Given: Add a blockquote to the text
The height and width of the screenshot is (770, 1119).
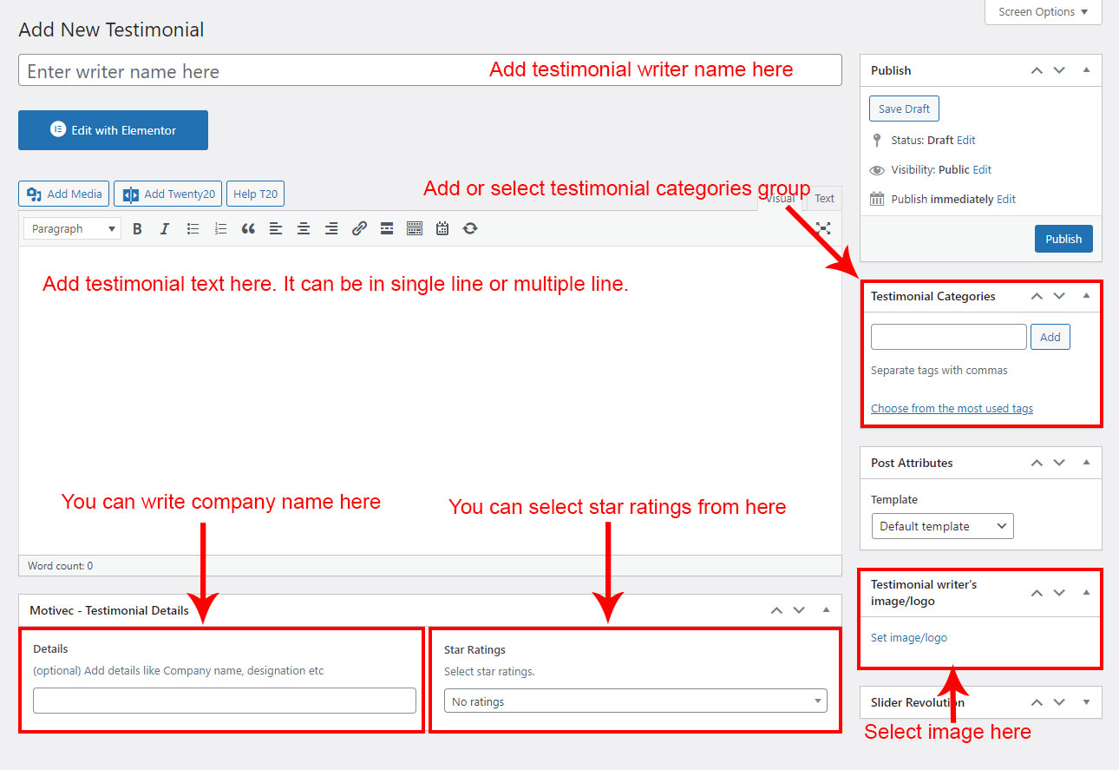Looking at the screenshot, I should click(x=248, y=229).
